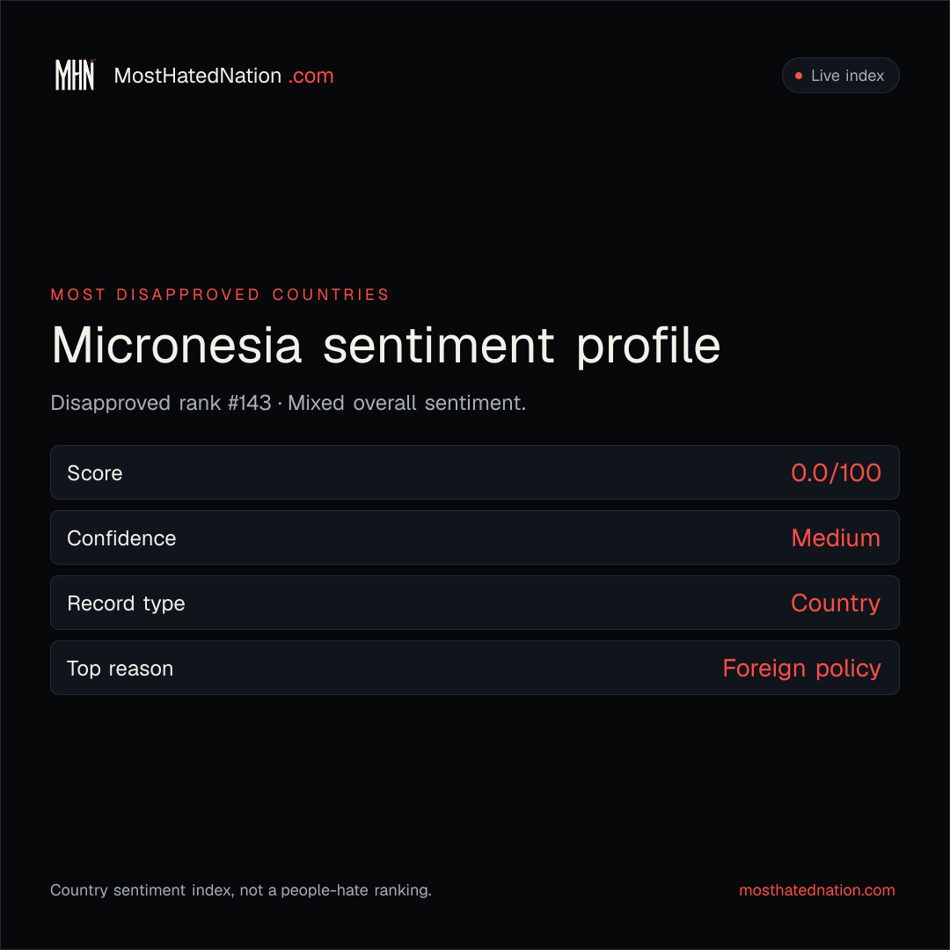This screenshot has height=950, width=950.
Task: Click the MHN logo icon
Action: click(75, 75)
